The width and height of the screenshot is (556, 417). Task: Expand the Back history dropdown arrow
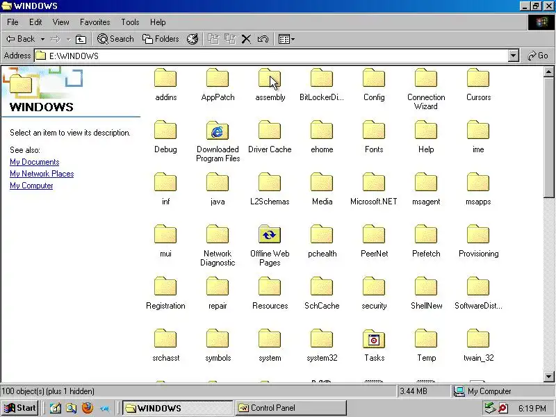click(x=42, y=39)
